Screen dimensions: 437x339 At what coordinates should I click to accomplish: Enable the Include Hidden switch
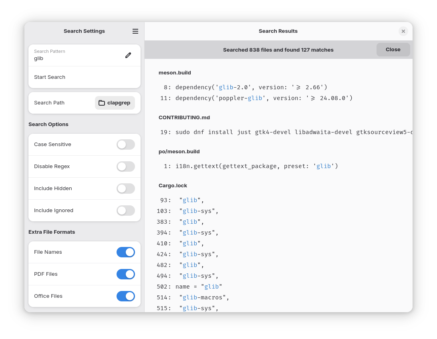[126, 189]
